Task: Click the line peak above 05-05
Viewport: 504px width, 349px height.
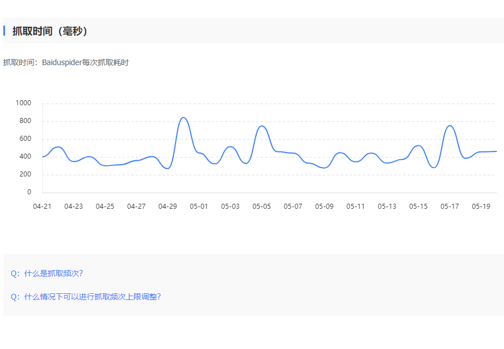Action: pyautogui.click(x=262, y=126)
